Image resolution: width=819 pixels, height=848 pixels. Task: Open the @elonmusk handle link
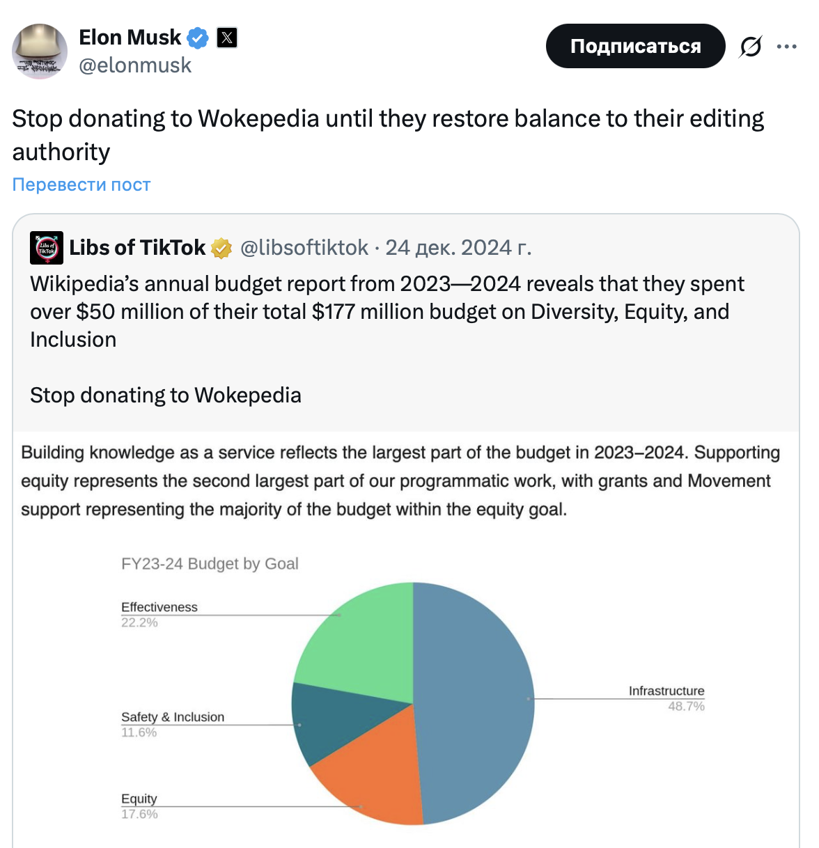[x=135, y=65]
